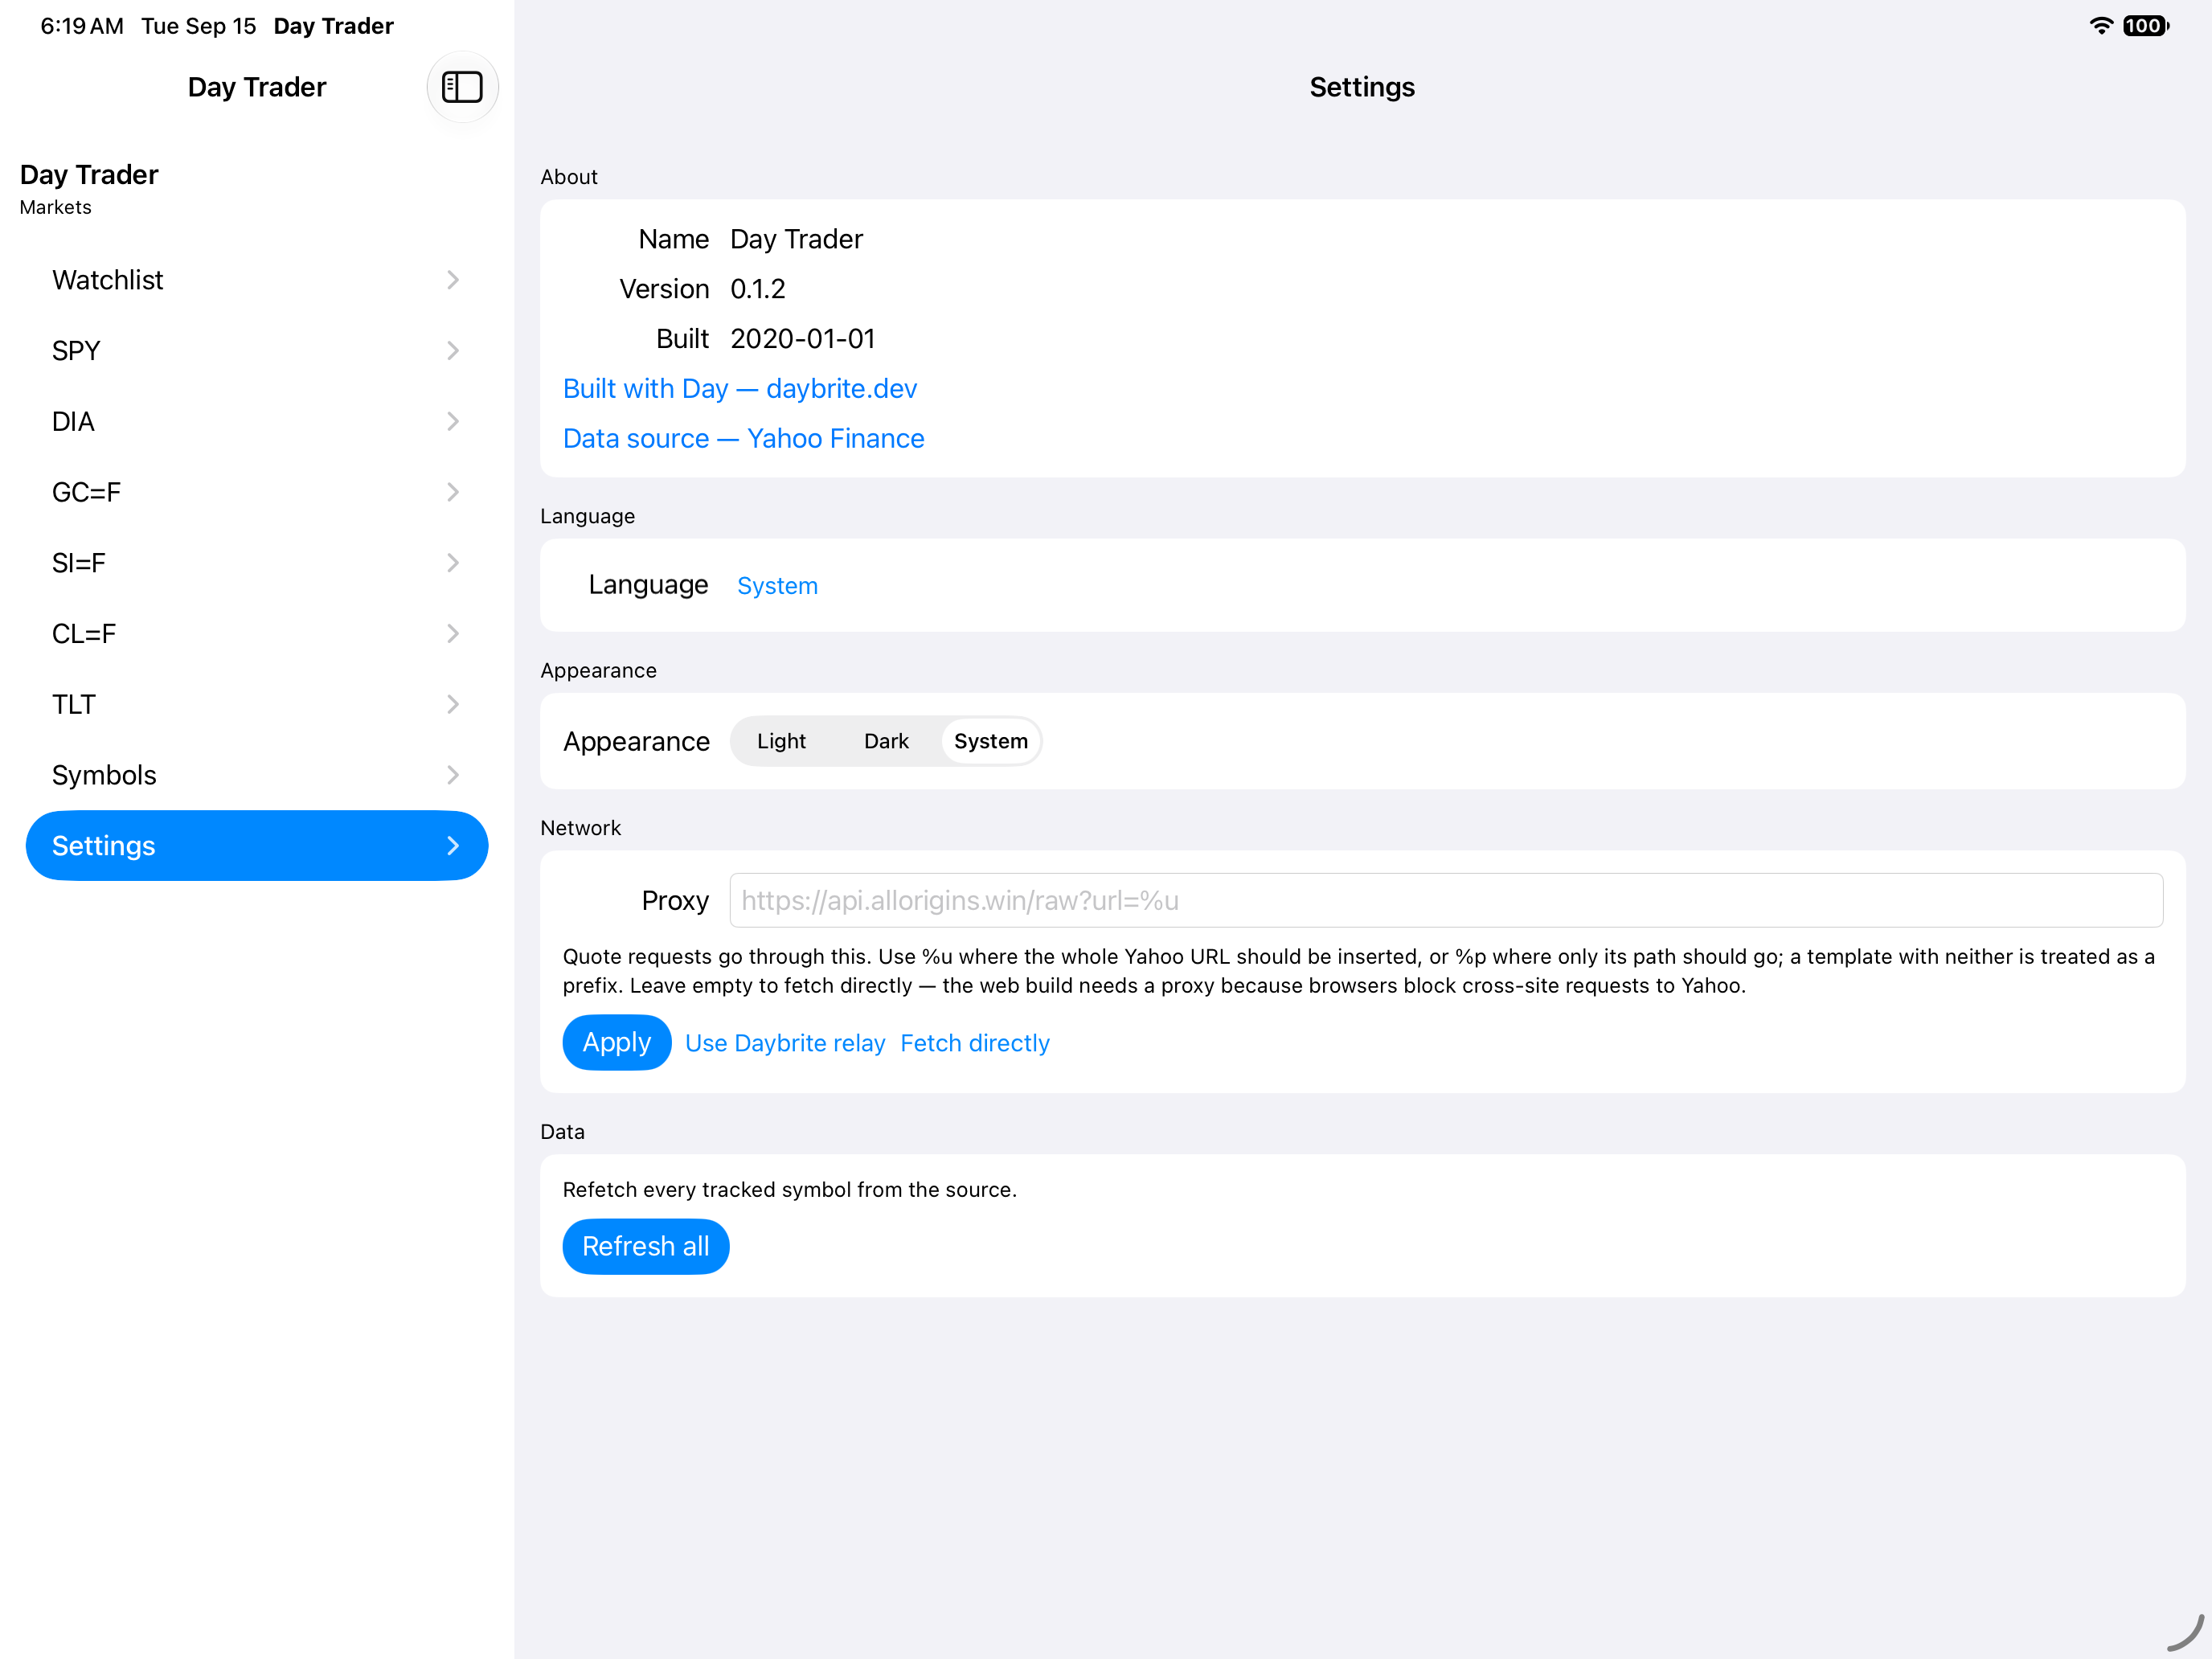
Task: Click the chevron beside GC=F
Action: click(453, 492)
